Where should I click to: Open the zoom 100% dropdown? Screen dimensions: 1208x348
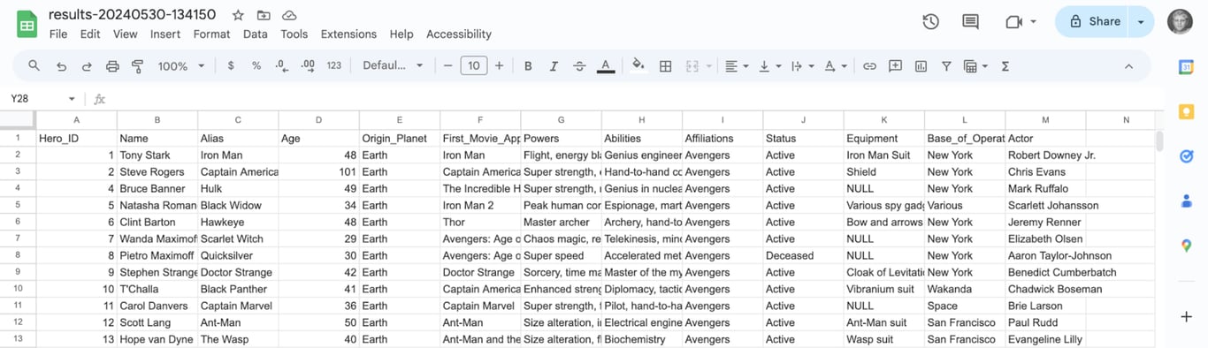click(x=181, y=66)
